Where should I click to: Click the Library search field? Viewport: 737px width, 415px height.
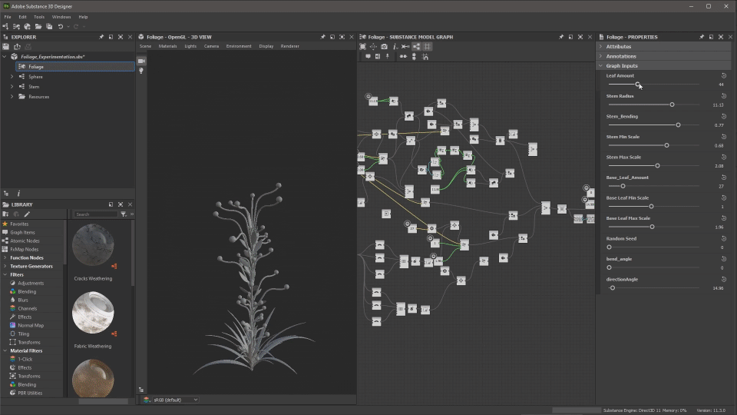coord(95,214)
